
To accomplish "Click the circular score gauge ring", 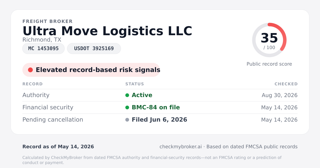I will (269, 40).
